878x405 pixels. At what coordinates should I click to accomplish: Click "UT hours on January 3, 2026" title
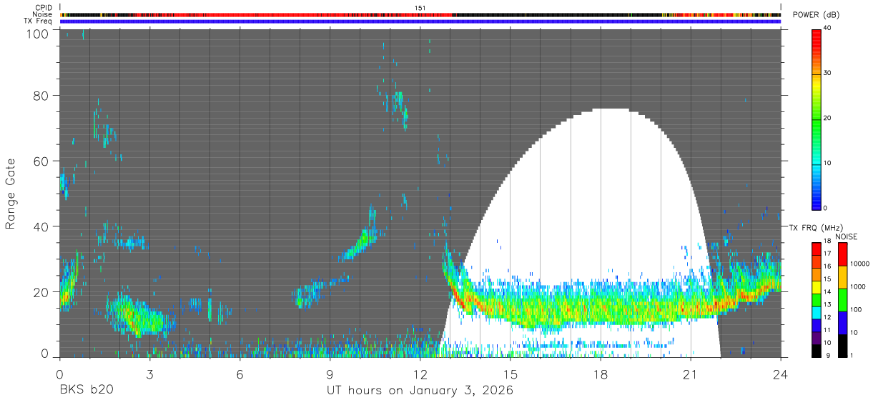[420, 391]
